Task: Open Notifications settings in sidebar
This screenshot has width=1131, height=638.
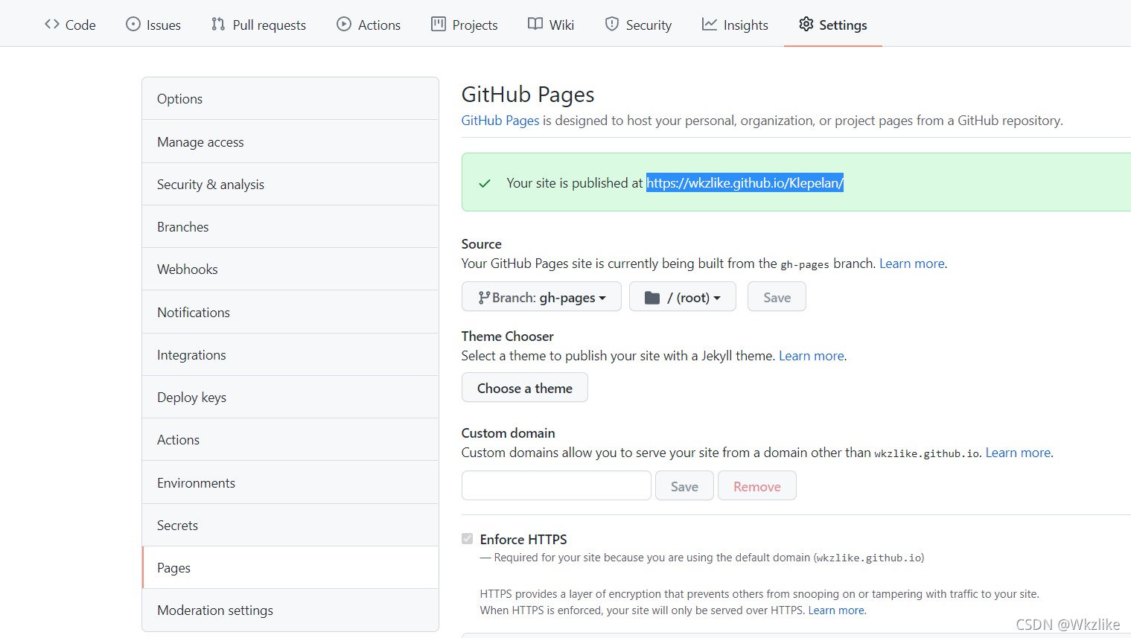Action: coord(290,312)
